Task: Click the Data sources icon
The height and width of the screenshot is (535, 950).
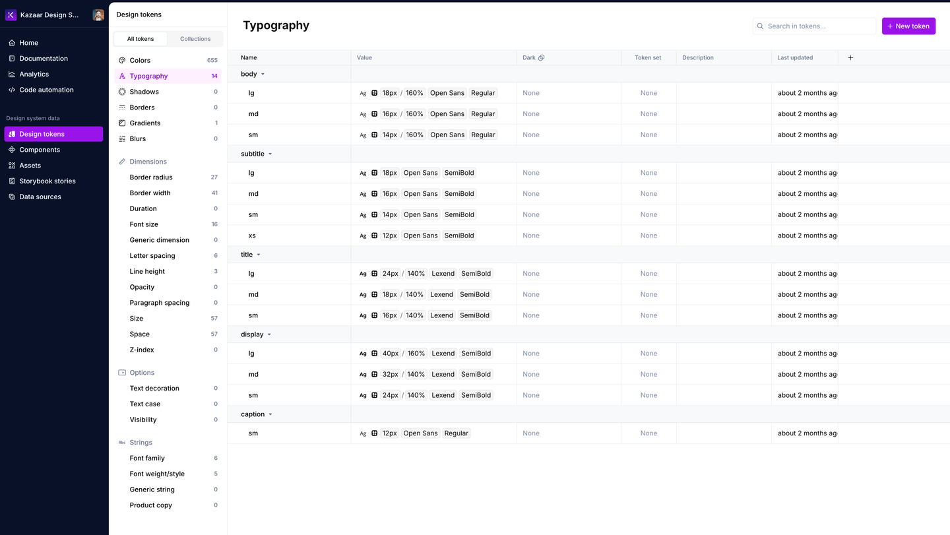Action: [12, 197]
